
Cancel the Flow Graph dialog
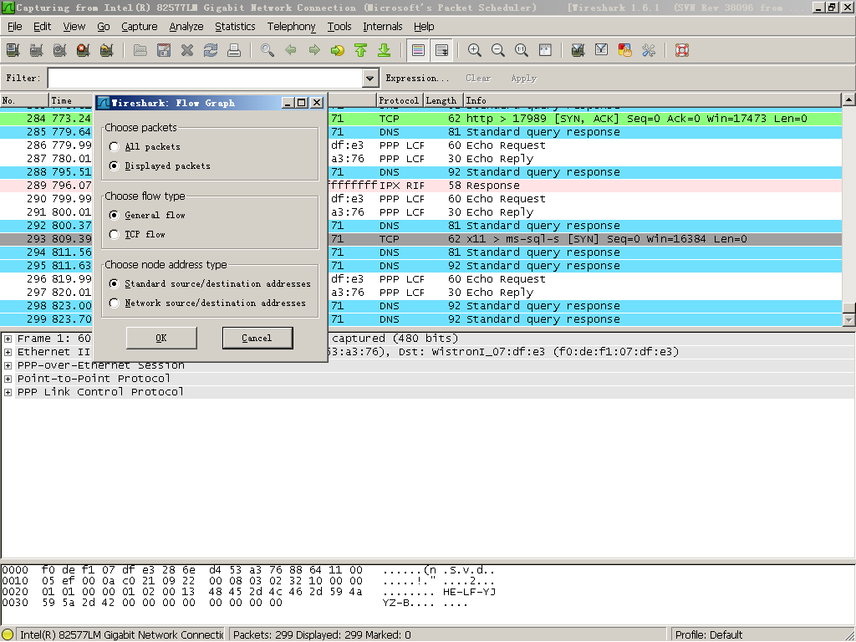pyautogui.click(x=257, y=338)
